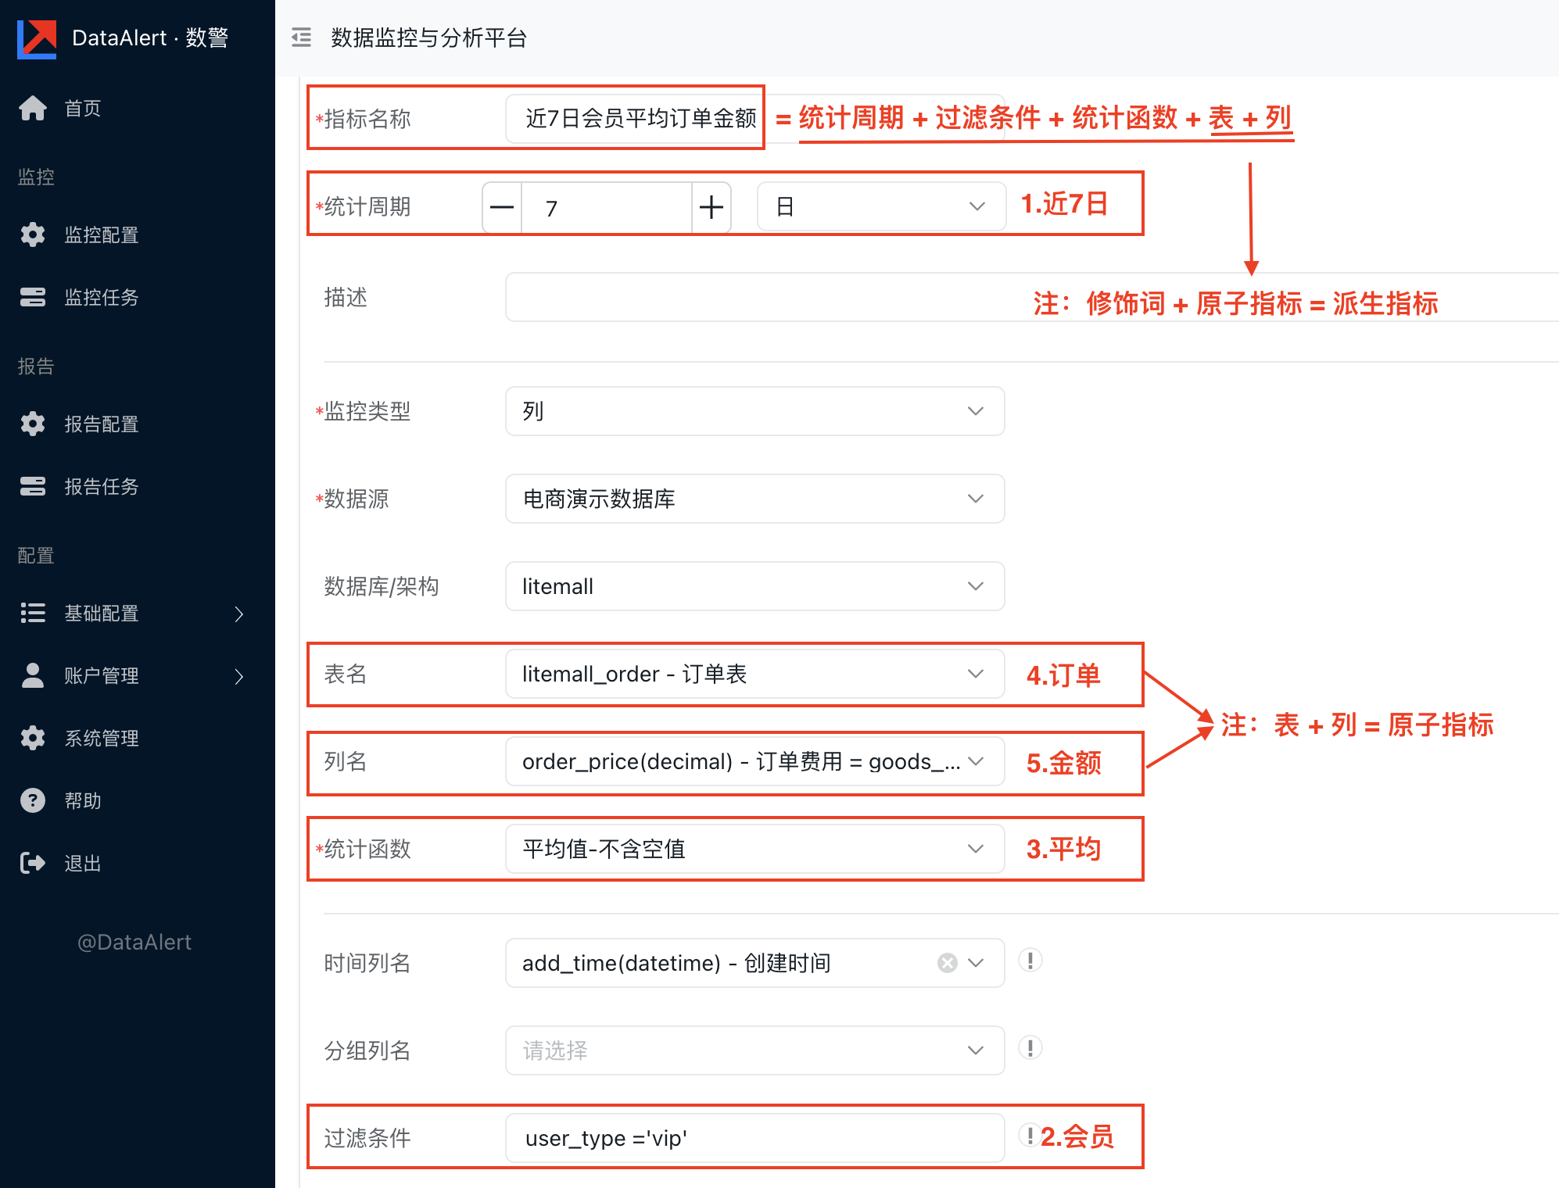The image size is (1559, 1188).
Task: Decrease 统计周期 with the minus button
Action: [x=502, y=208]
